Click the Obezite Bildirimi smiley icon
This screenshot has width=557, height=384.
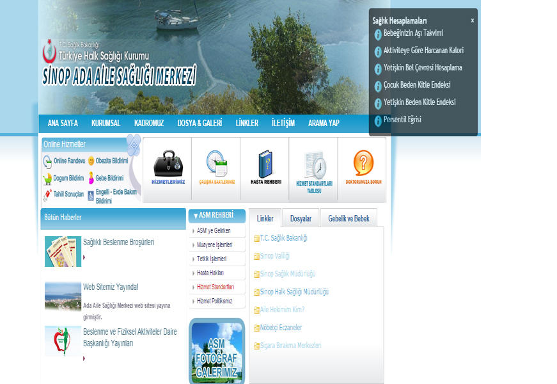click(x=90, y=161)
